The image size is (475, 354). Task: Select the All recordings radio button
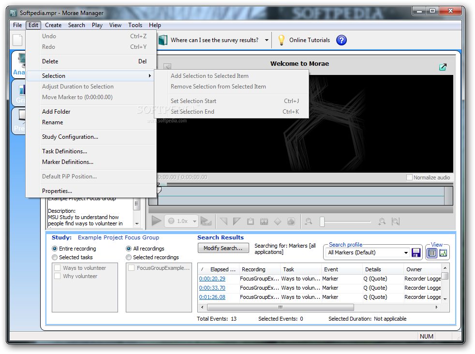pyautogui.click(x=129, y=249)
